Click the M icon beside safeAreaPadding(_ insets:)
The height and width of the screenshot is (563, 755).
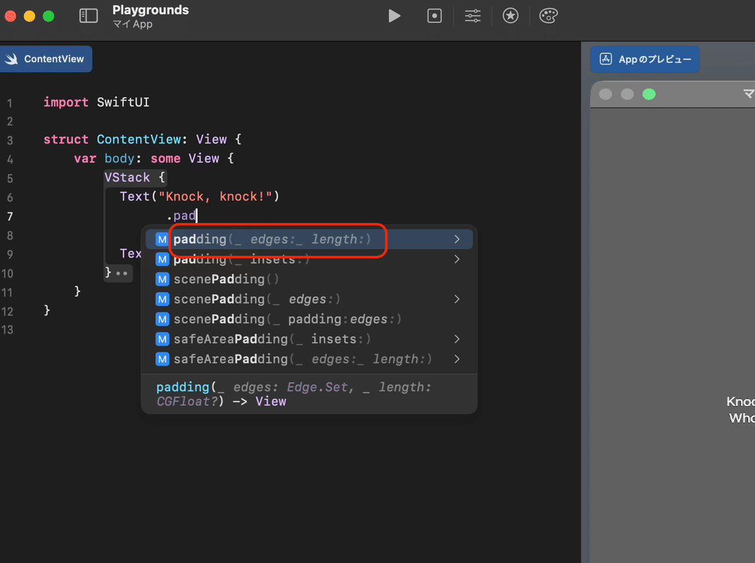tap(163, 339)
